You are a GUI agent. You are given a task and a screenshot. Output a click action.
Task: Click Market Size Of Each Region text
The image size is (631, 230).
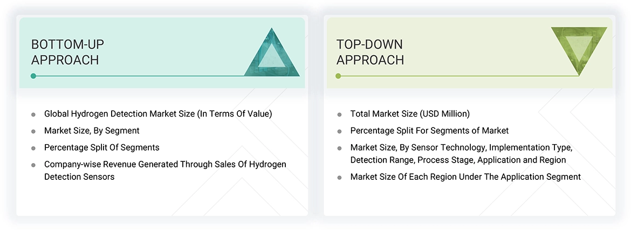click(465, 177)
